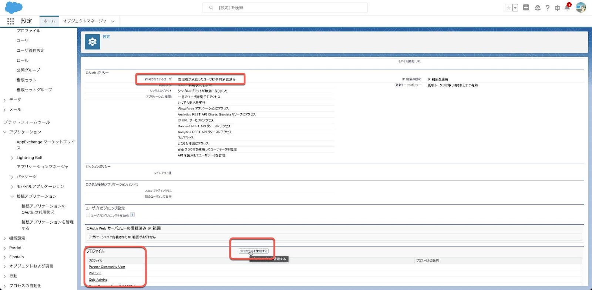592x290 pixels.
Task: Click the Salesforce cloud logo
Action: (14, 7)
